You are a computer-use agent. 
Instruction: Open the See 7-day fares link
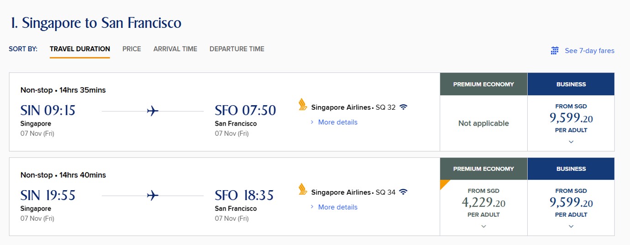tap(589, 51)
